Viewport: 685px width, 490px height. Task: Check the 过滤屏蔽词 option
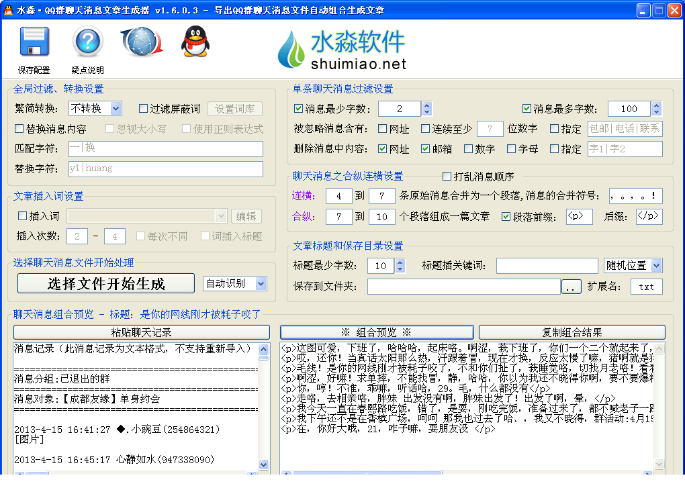tap(145, 108)
